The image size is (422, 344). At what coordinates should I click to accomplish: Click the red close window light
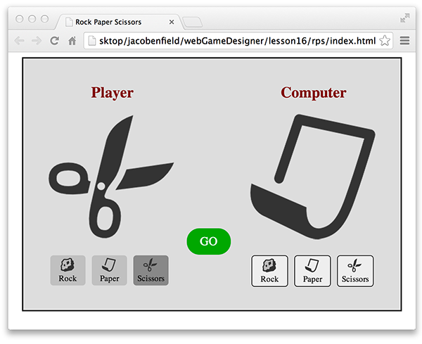point(20,19)
